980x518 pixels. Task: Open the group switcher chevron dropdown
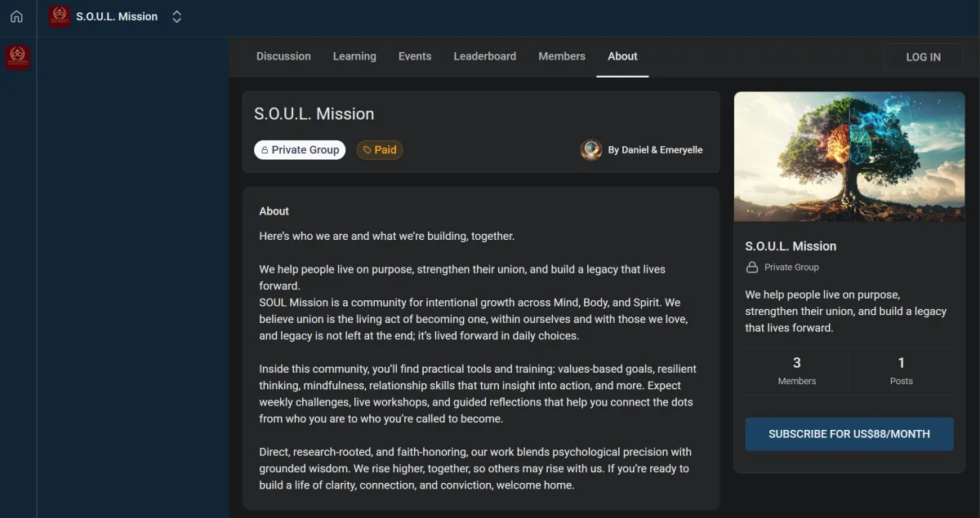(x=176, y=17)
